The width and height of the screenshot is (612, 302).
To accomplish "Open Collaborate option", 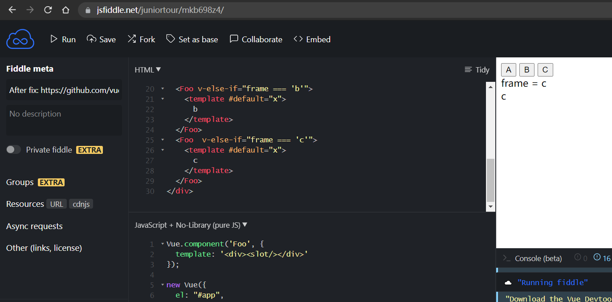I will [x=256, y=39].
